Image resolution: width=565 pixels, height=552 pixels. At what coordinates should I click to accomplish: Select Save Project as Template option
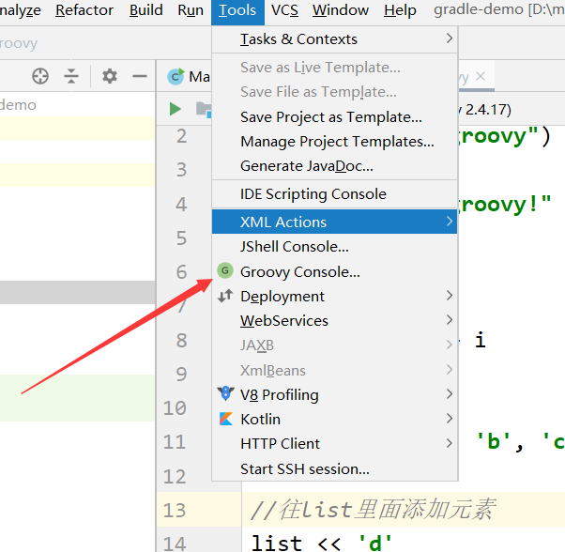pos(331,116)
